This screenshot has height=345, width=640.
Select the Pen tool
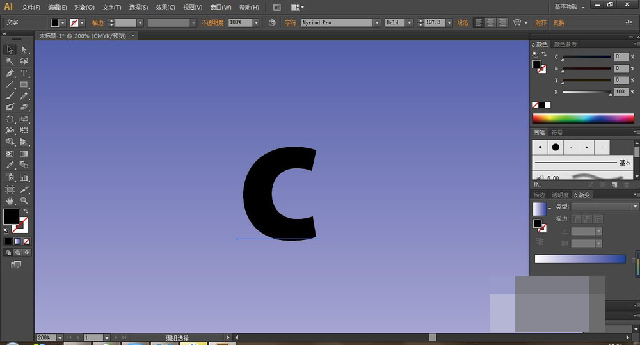tap(10, 73)
